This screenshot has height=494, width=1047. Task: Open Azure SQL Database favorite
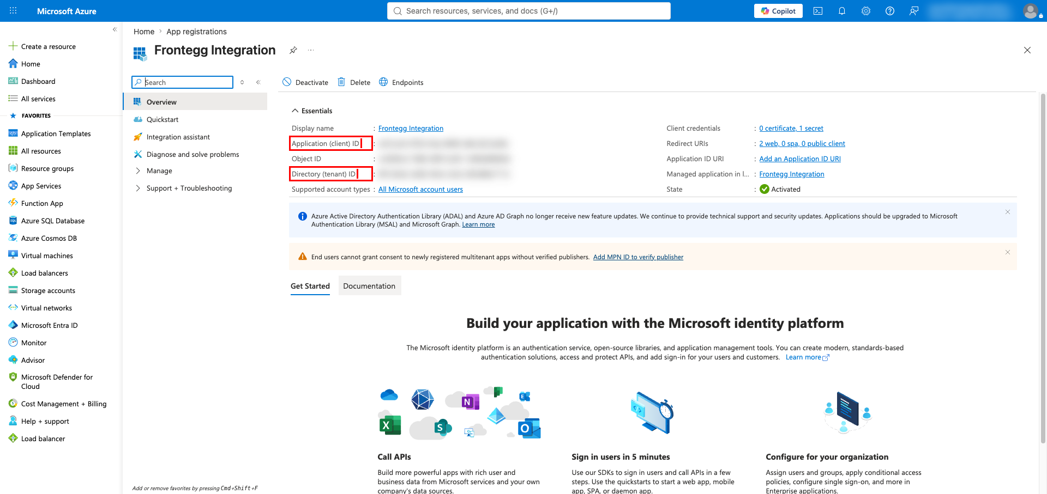click(x=52, y=221)
